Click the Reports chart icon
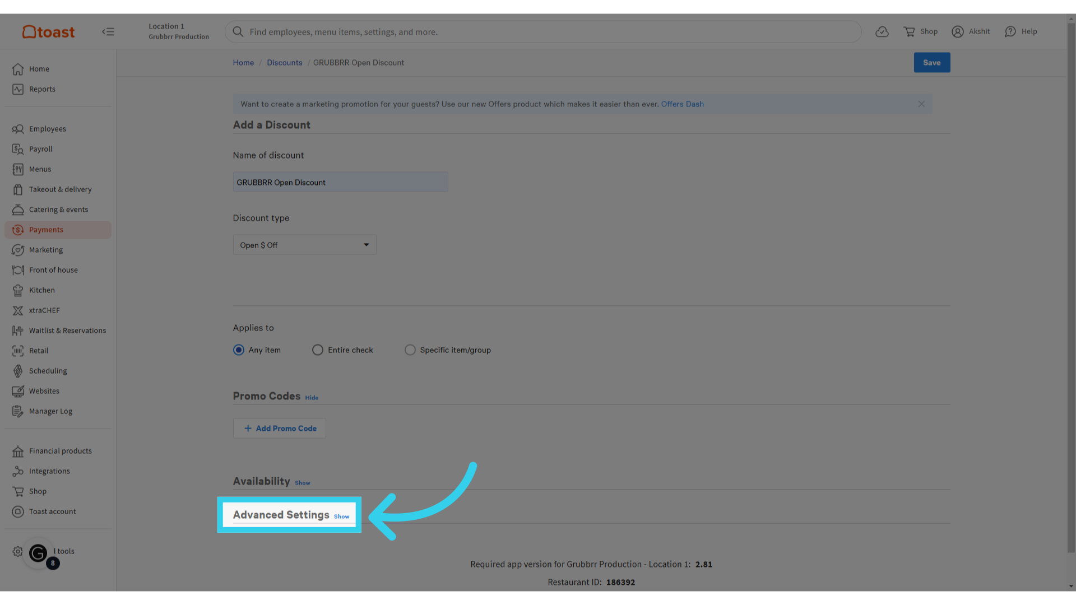 (x=18, y=89)
